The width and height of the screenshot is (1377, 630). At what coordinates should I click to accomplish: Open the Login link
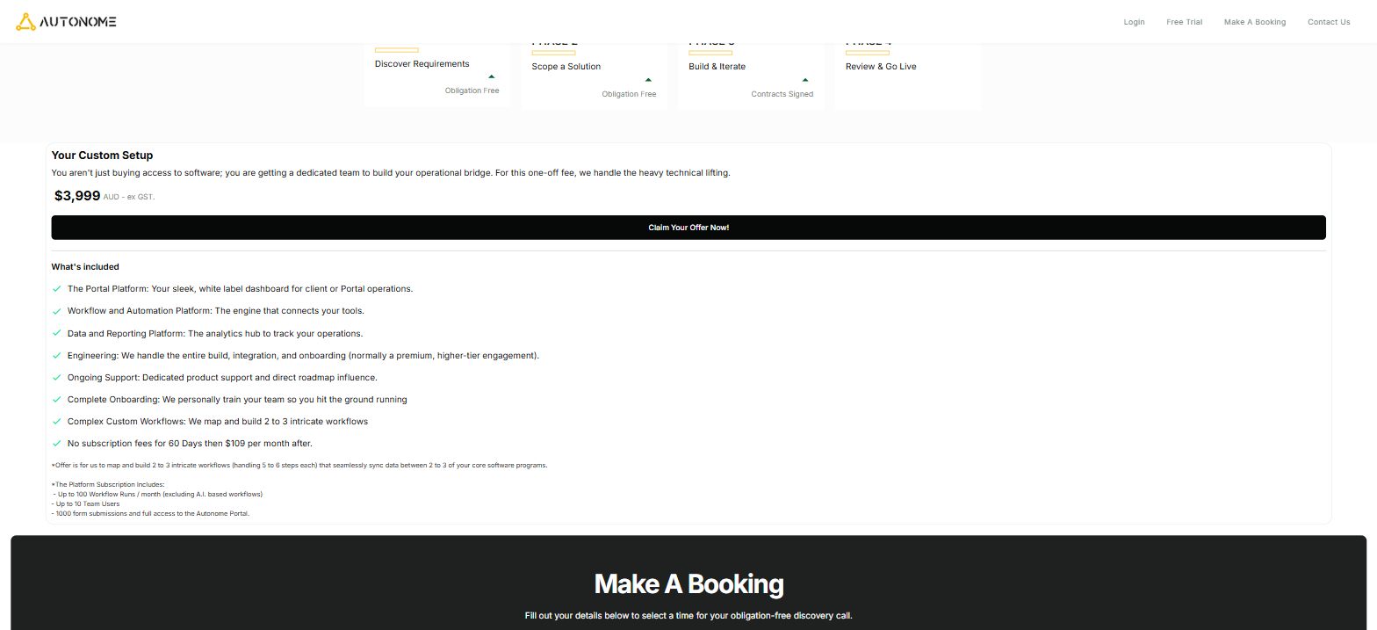pos(1134,22)
